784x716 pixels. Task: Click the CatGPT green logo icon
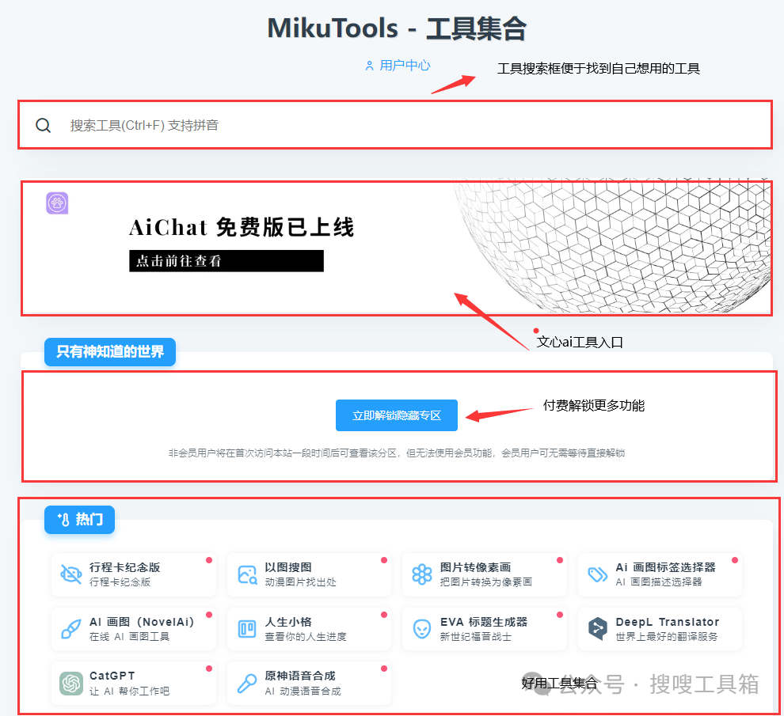71,684
